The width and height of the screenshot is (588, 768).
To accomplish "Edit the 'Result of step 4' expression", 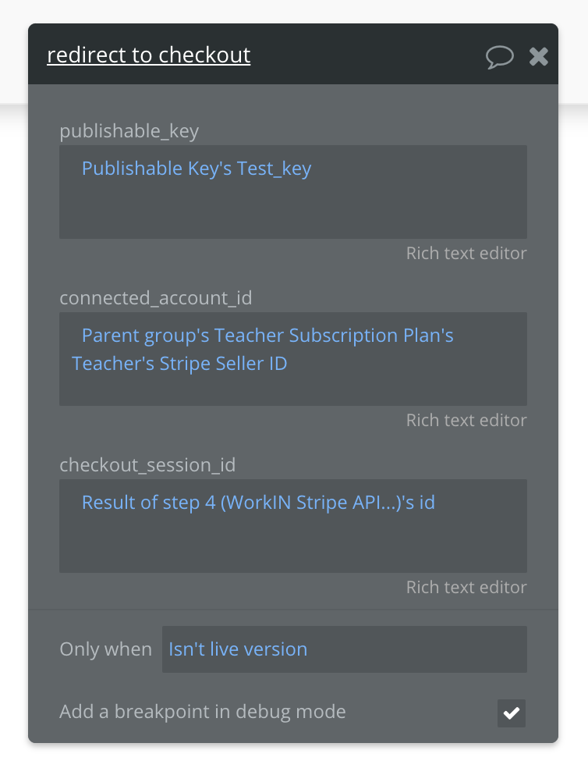I will coord(258,503).
